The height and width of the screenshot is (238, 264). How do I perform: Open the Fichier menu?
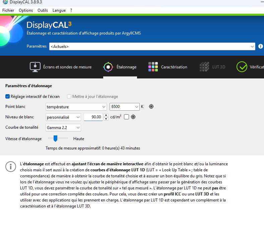click(8, 10)
